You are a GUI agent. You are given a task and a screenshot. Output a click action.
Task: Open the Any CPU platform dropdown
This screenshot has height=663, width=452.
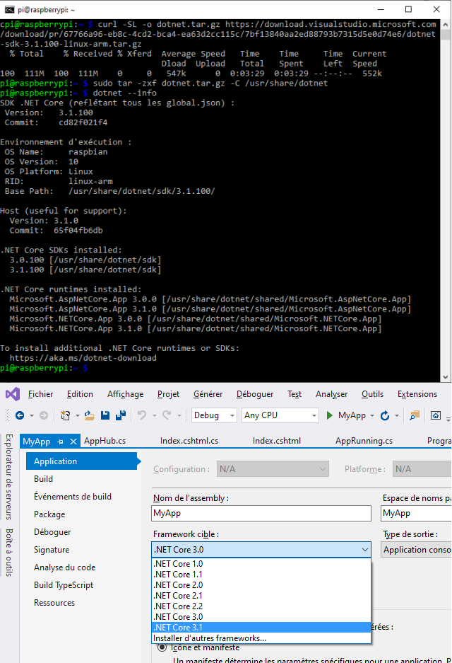[x=280, y=415]
